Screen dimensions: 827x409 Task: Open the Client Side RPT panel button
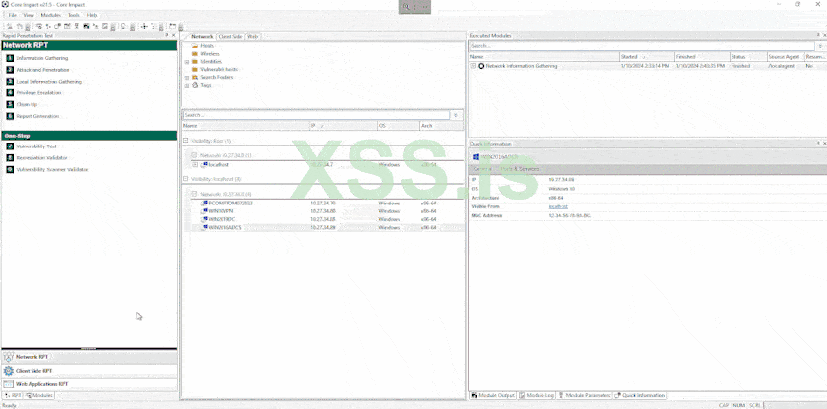coord(90,371)
